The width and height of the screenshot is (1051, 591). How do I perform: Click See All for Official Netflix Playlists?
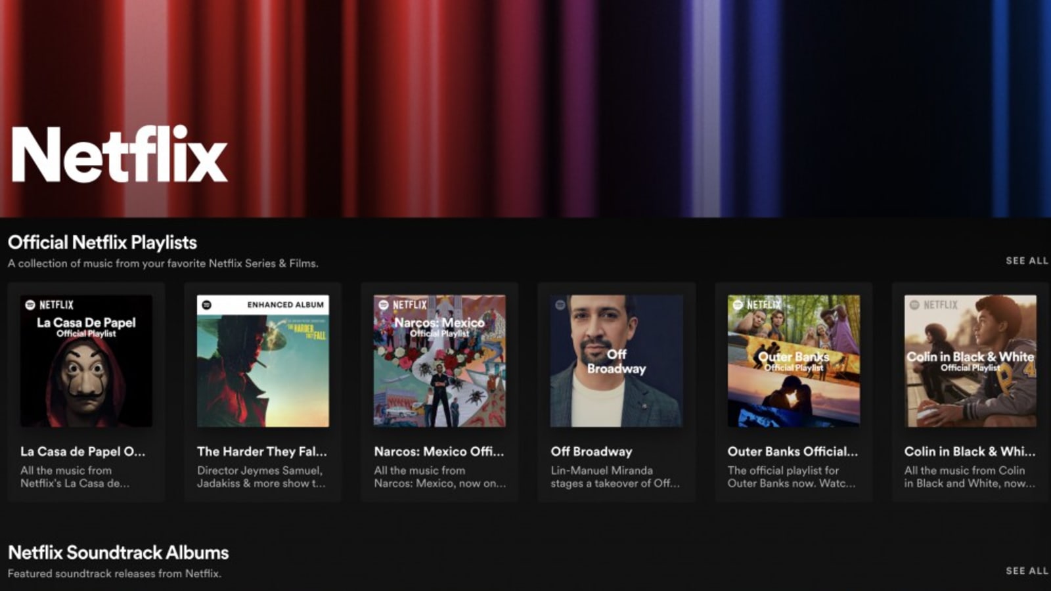pyautogui.click(x=1027, y=261)
